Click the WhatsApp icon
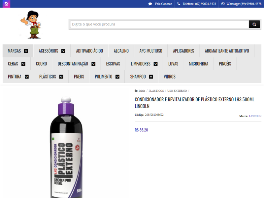Image resolution: width=264 pixels, height=198 pixels. 223,4
